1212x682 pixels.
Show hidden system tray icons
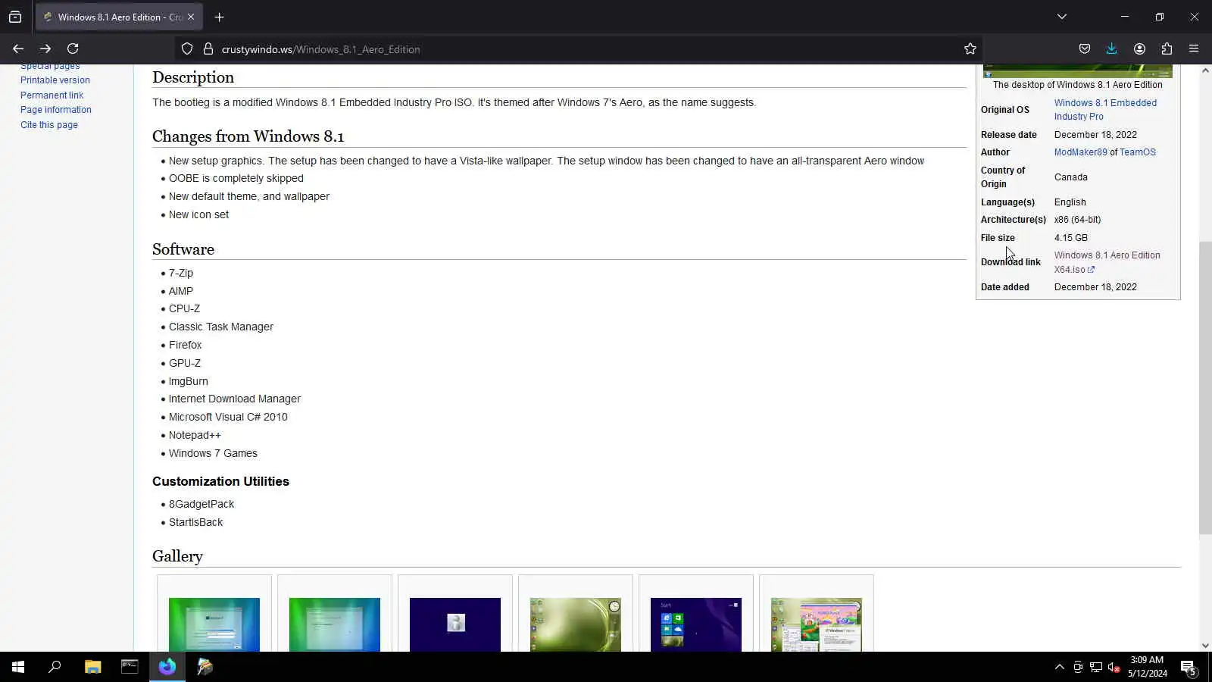(1059, 667)
